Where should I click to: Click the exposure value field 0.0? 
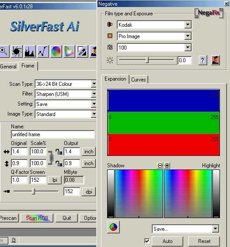coord(185,60)
